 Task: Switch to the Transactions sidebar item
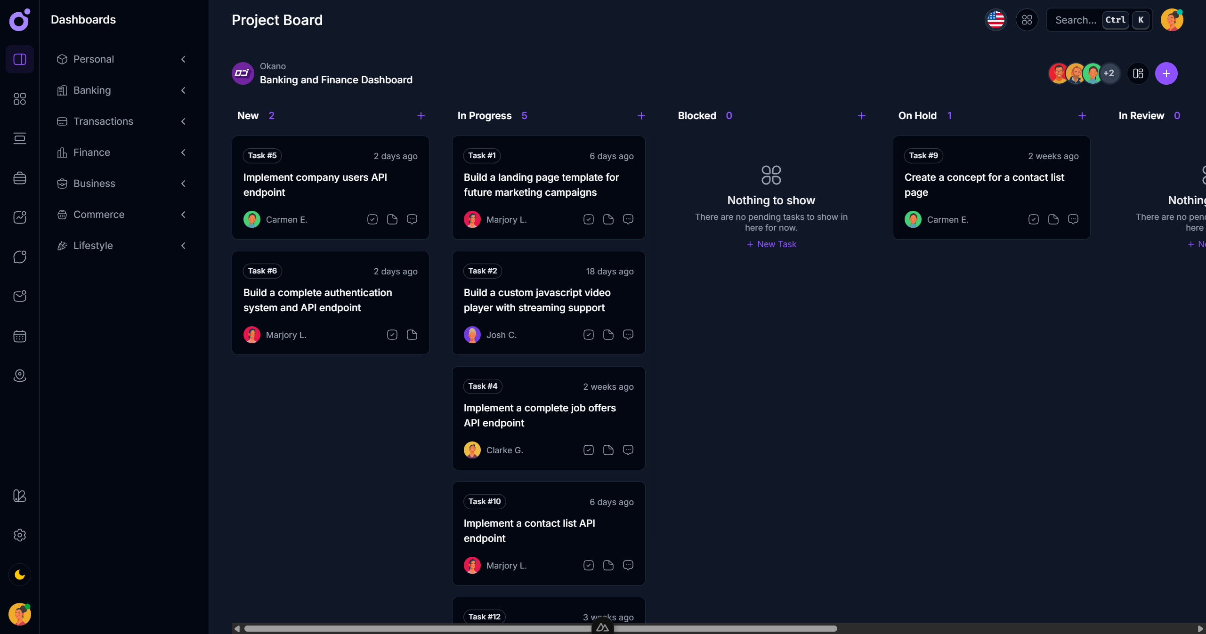coord(103,121)
